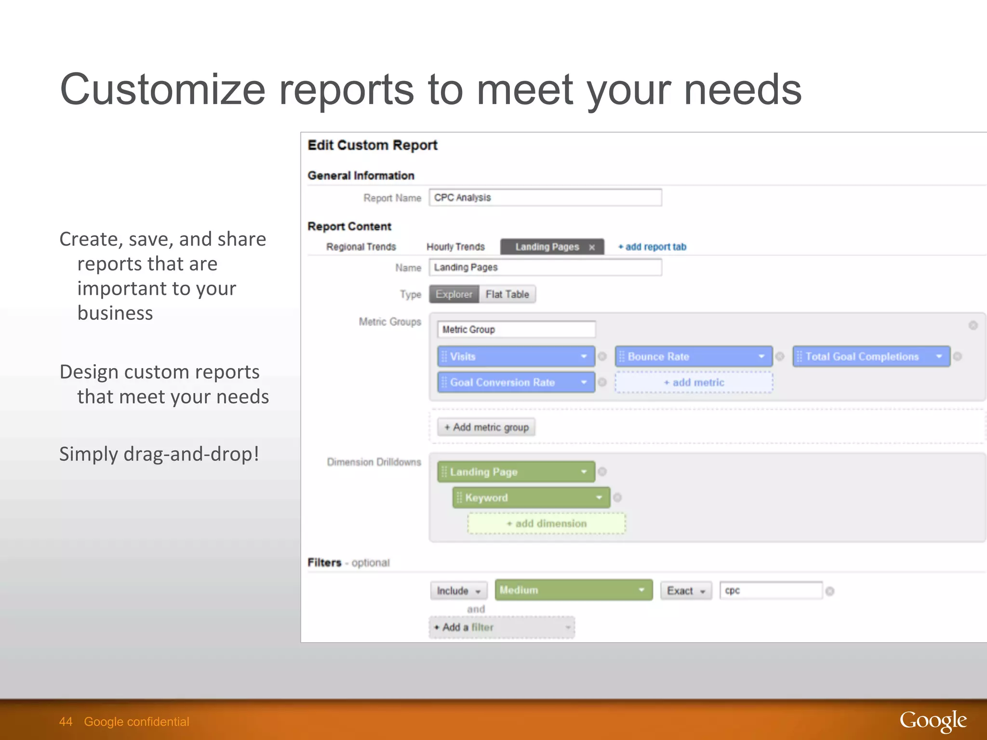The width and height of the screenshot is (987, 740).
Task: Remove the Visits metric
Action: point(602,357)
